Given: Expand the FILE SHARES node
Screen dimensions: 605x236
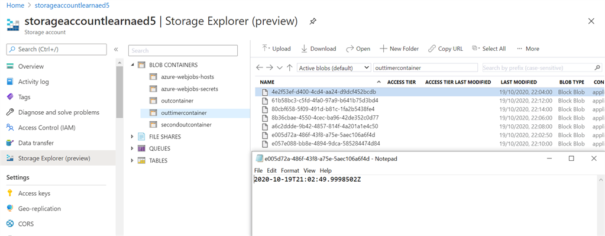Looking at the screenshot, I should pyautogui.click(x=132, y=137).
